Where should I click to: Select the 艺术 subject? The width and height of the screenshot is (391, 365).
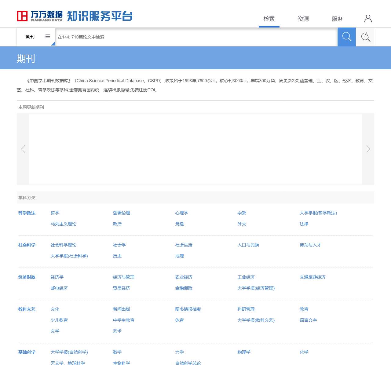pos(117,331)
